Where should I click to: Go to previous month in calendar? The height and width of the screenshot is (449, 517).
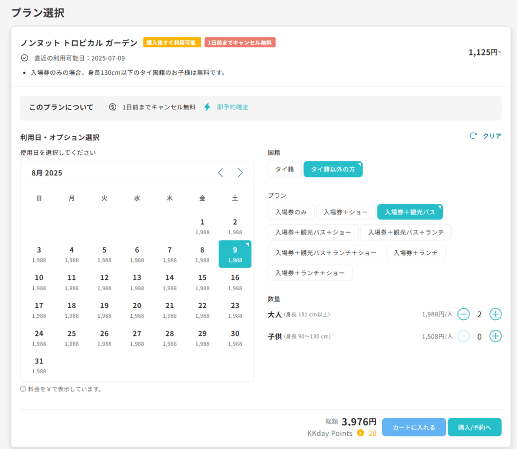[220, 173]
